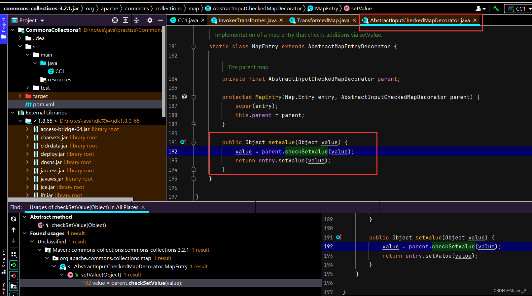Open Project panel settings gear

click(150, 20)
